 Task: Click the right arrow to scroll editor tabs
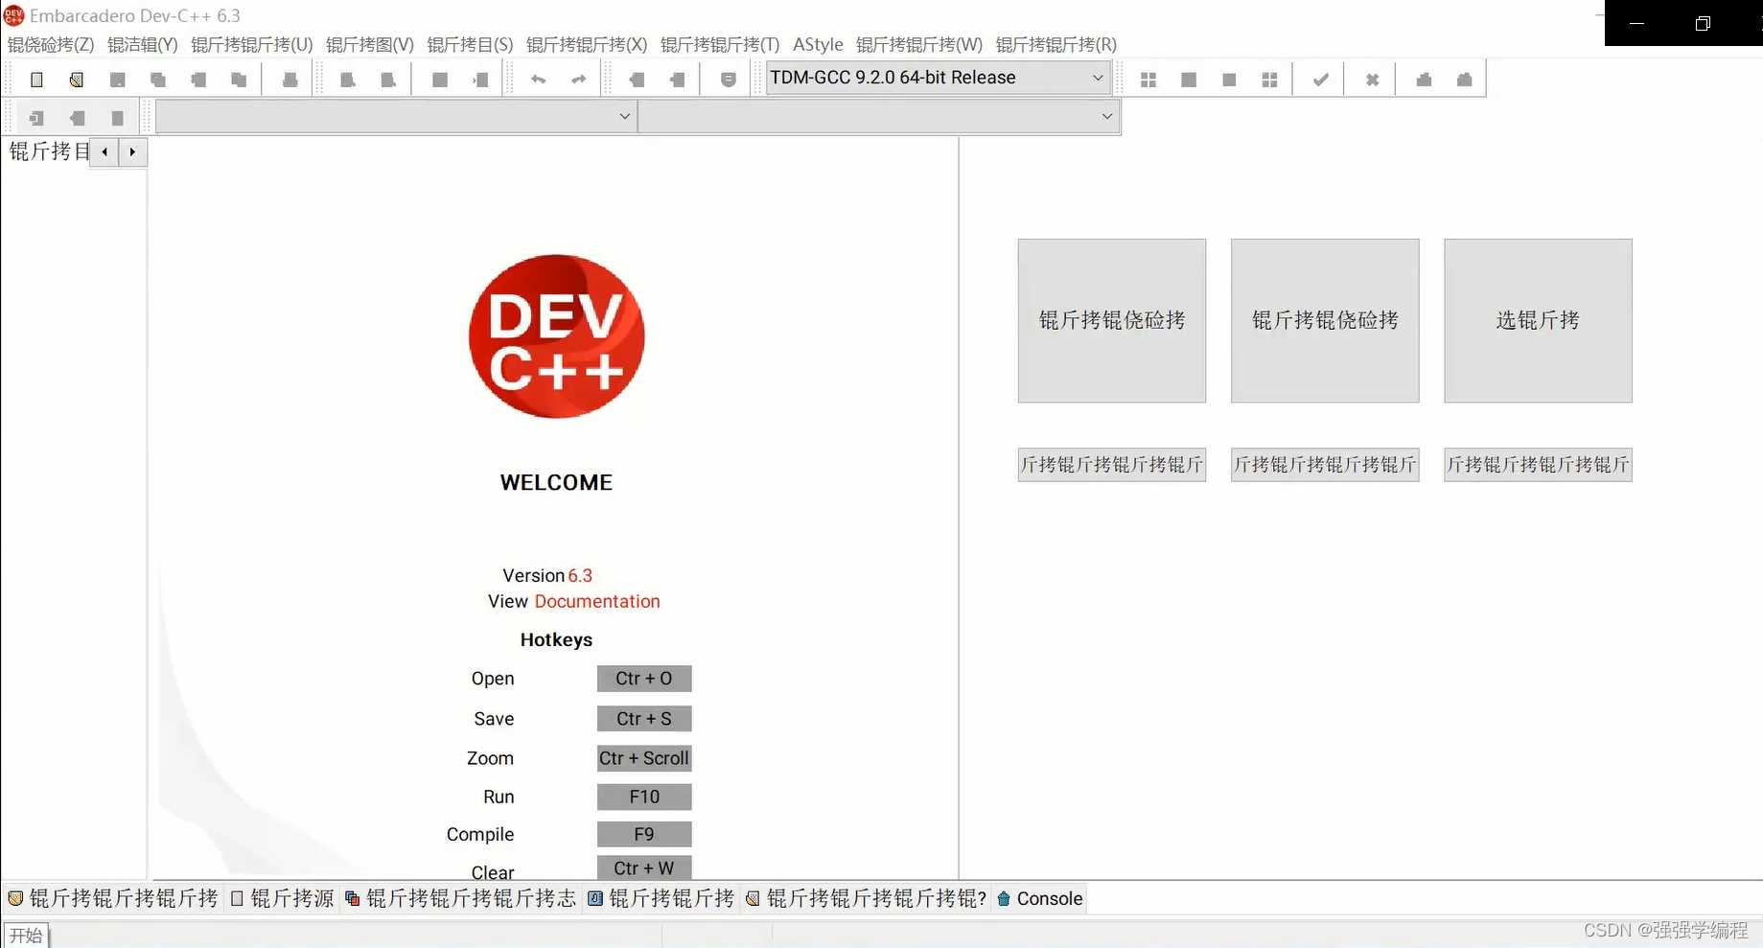click(x=131, y=151)
